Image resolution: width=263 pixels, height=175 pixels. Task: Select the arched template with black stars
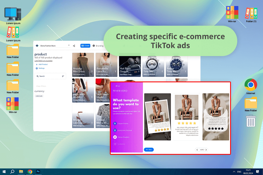pyautogui.click(x=216, y=117)
